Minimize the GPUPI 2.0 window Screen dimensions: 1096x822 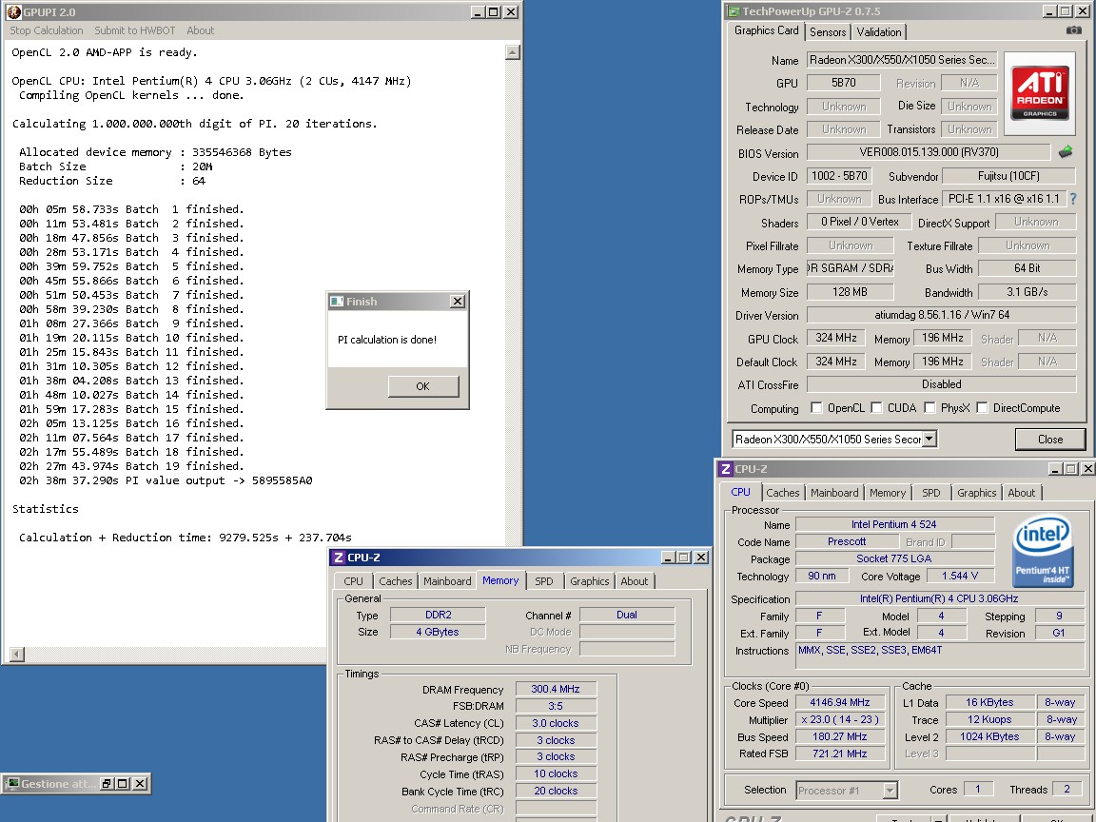tap(478, 11)
